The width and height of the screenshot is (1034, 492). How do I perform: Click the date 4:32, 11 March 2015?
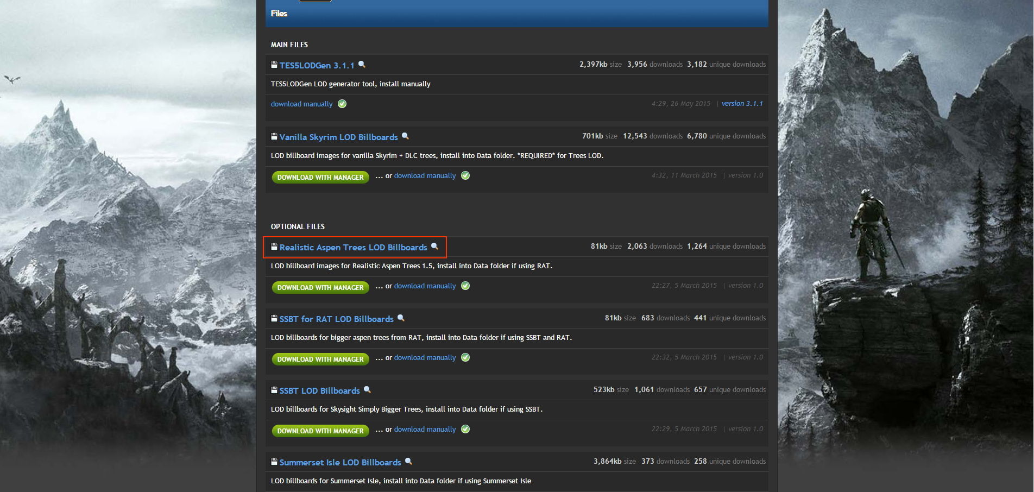click(684, 175)
